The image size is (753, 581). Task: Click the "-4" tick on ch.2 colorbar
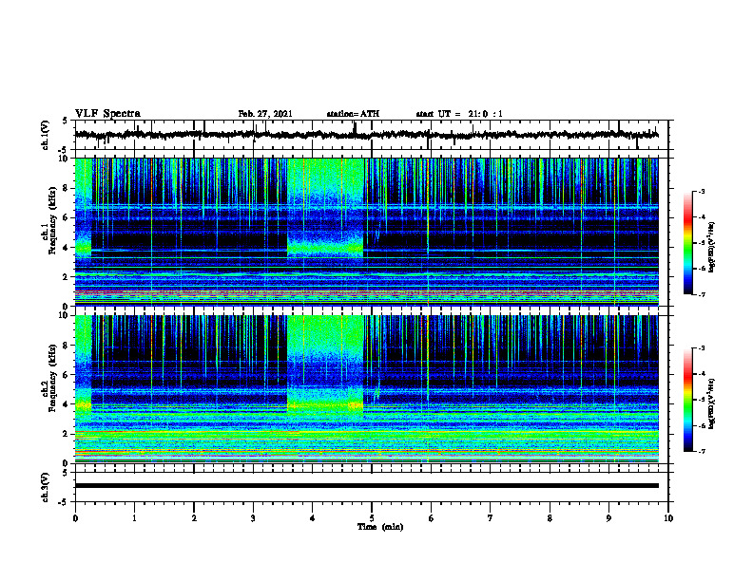pos(702,374)
